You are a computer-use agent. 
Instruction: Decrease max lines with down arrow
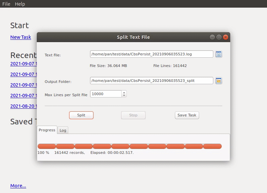point(124,96)
